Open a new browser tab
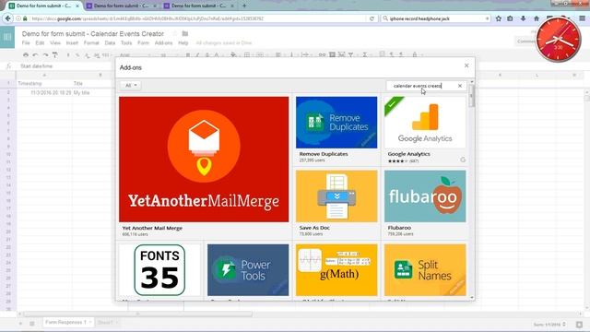This screenshot has height=332, width=590. 244,6
